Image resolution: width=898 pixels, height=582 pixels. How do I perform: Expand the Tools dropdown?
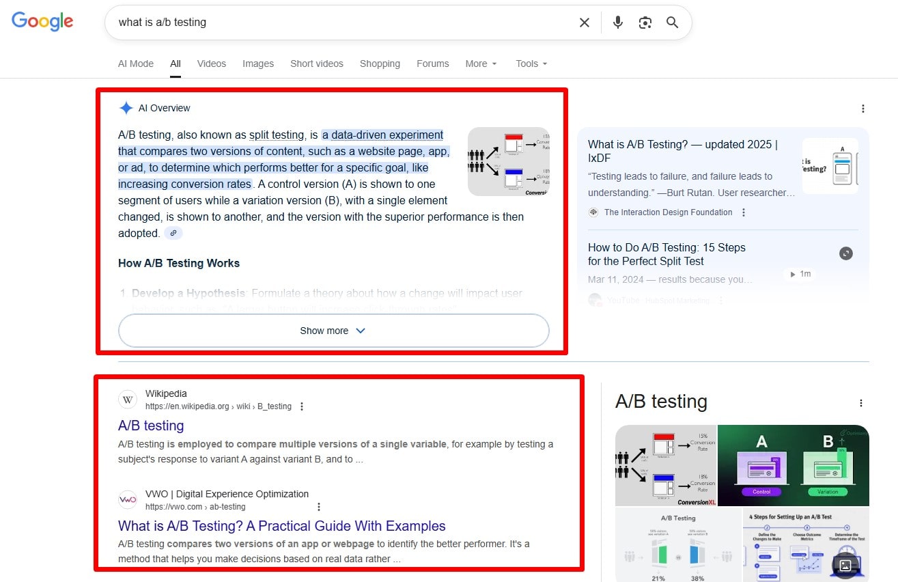(x=531, y=64)
